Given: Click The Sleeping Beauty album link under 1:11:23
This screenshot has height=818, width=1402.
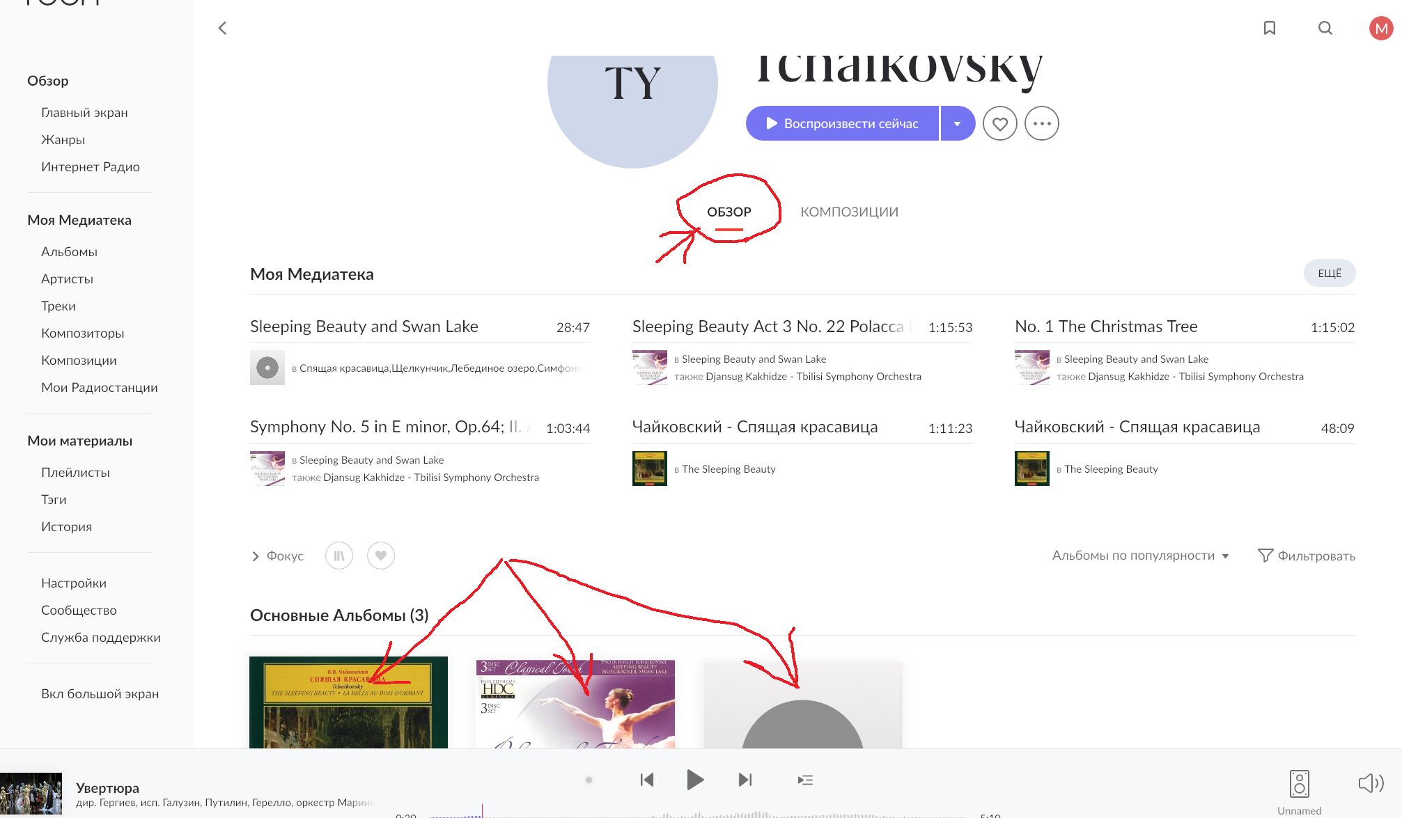Looking at the screenshot, I should tap(729, 469).
